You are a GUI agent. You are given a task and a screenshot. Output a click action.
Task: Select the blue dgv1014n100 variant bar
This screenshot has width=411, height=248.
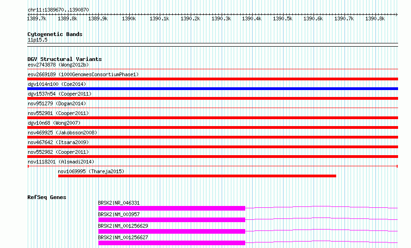coord(212,89)
